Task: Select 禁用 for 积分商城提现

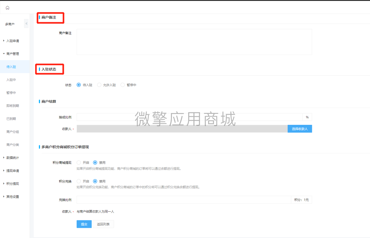Action: point(95,163)
